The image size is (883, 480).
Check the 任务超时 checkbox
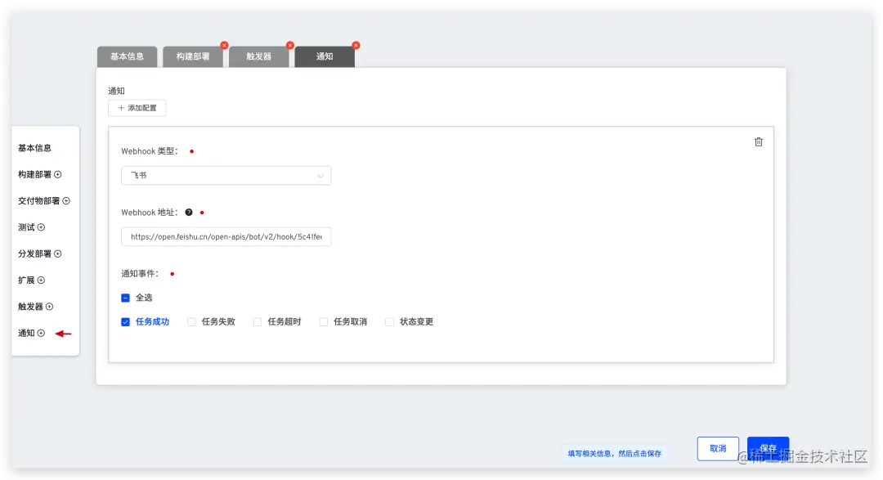point(258,322)
